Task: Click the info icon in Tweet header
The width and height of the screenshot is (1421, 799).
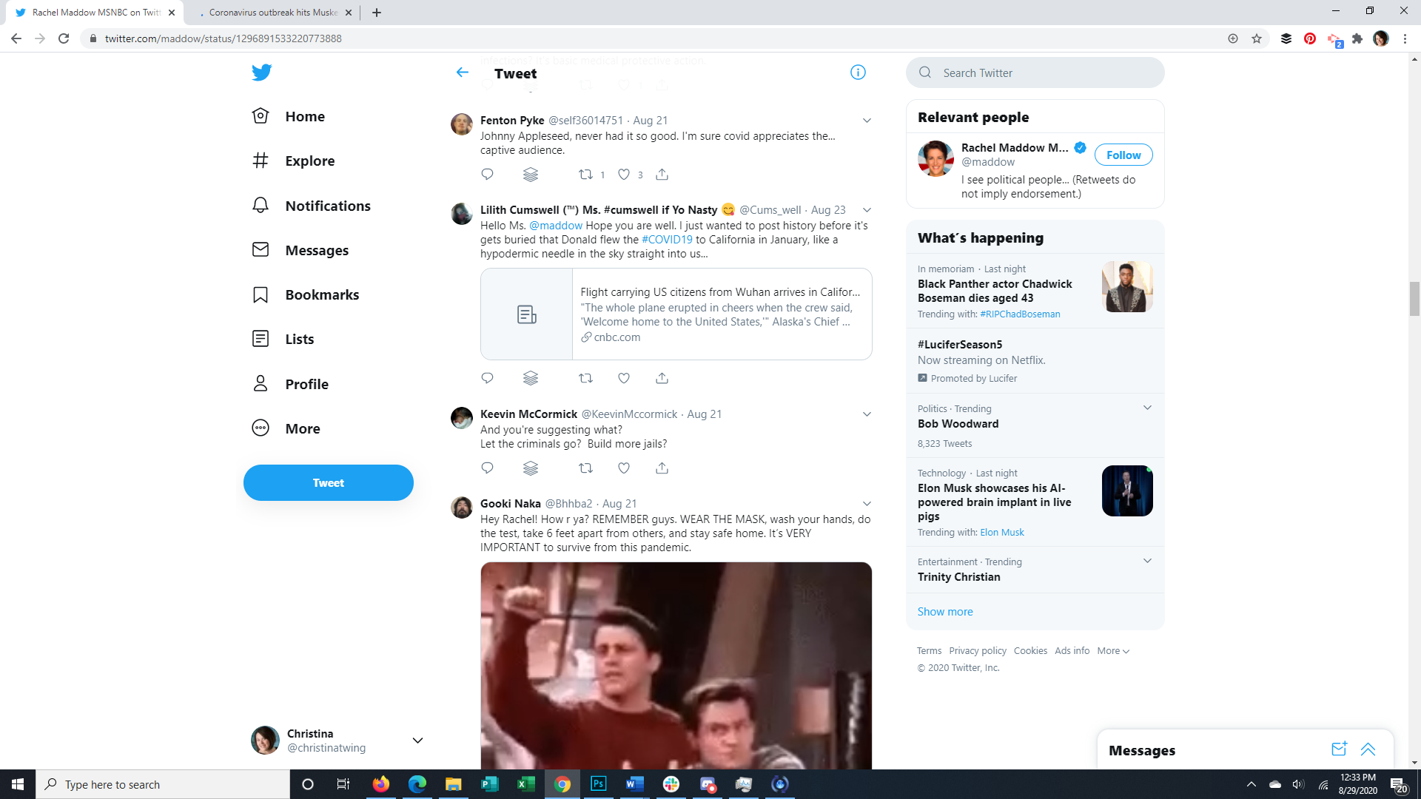Action: [x=858, y=73]
